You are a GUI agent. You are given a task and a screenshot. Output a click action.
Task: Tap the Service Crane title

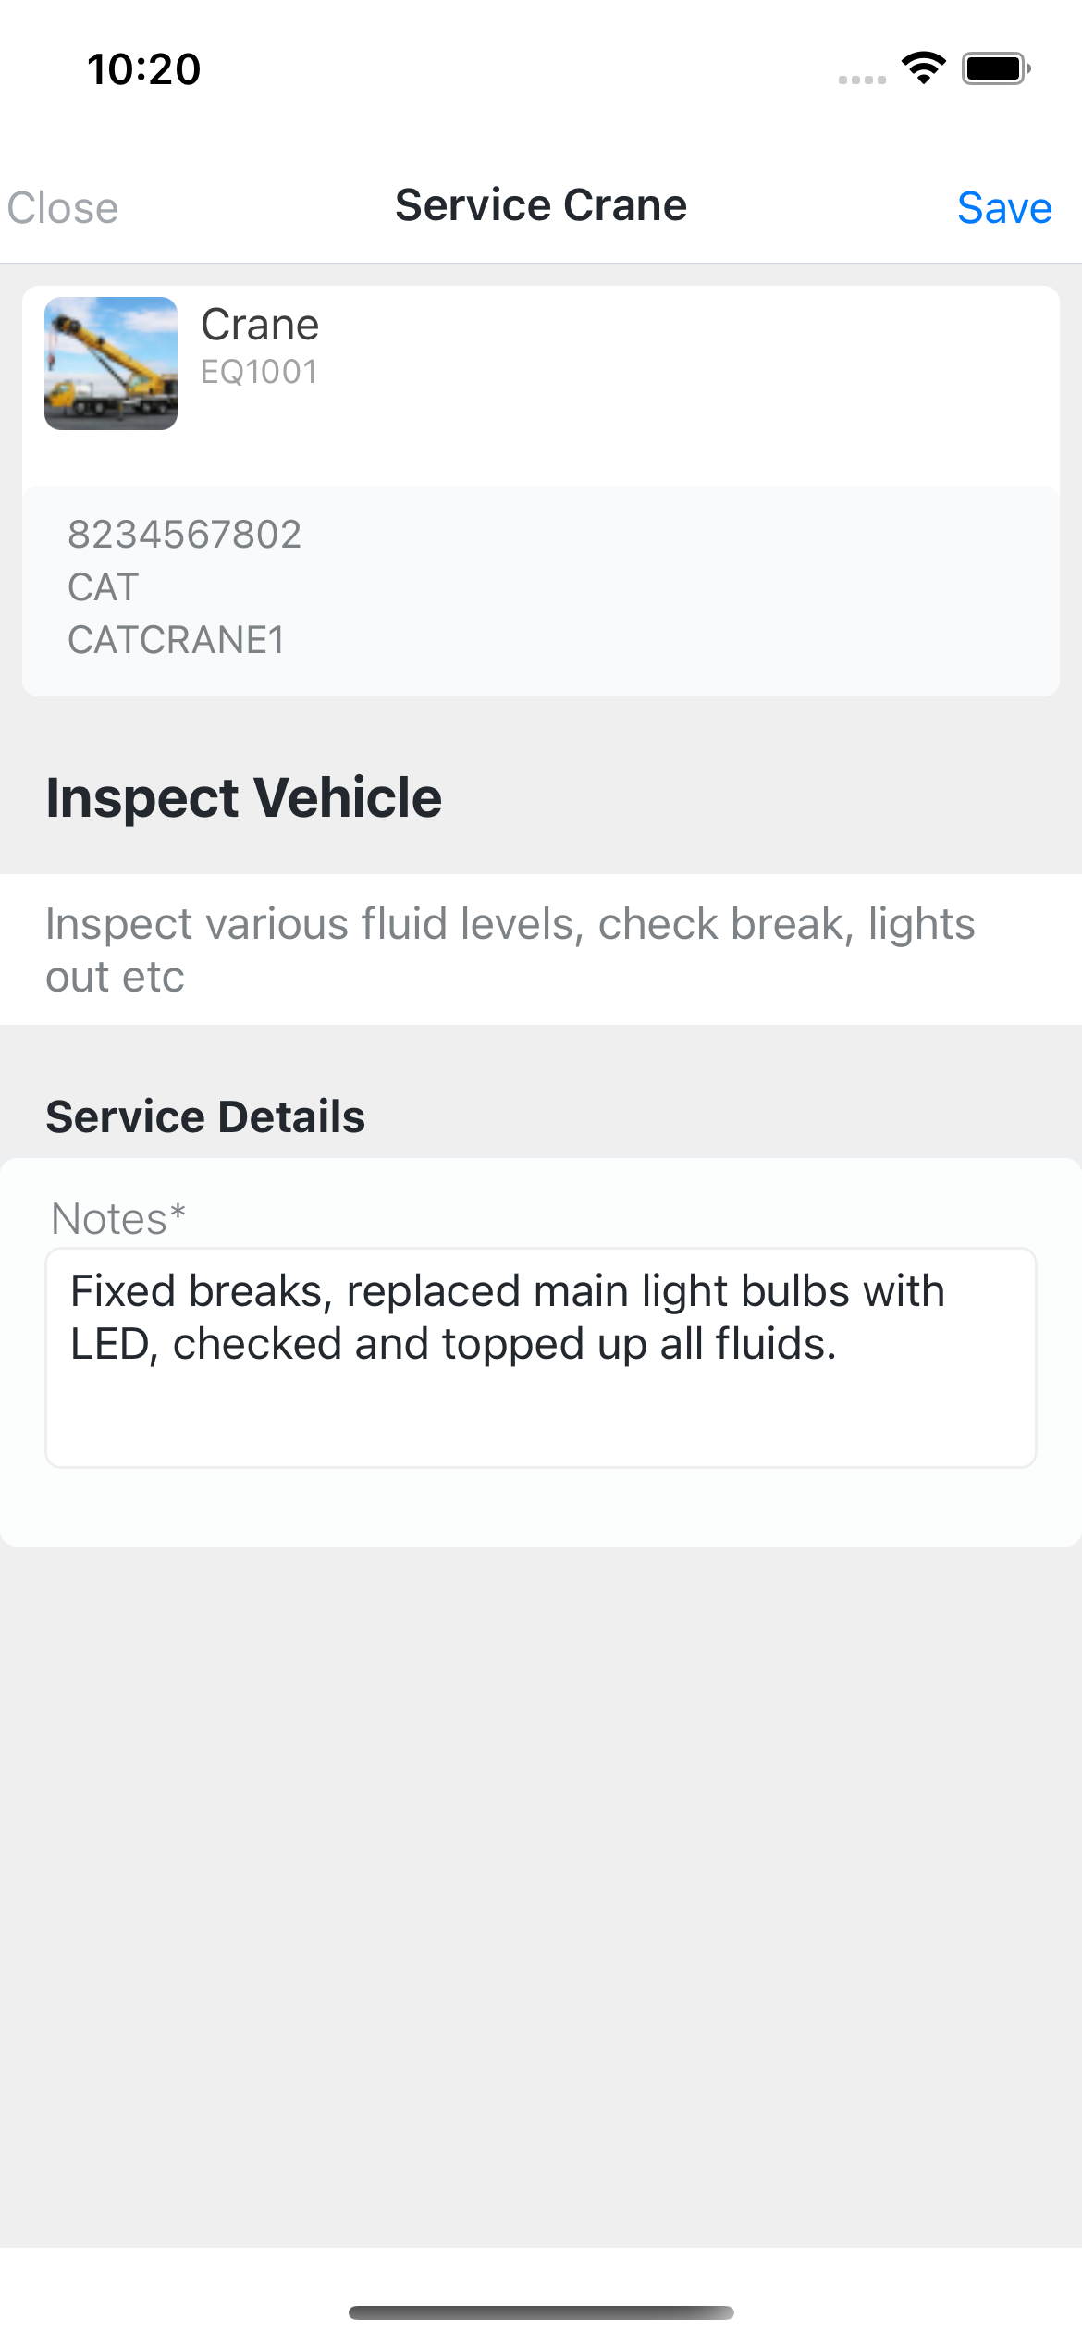pos(541,204)
